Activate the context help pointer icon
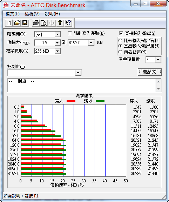The width and height of the screenshot is (169, 202). pyautogui.click(x=68, y=23)
